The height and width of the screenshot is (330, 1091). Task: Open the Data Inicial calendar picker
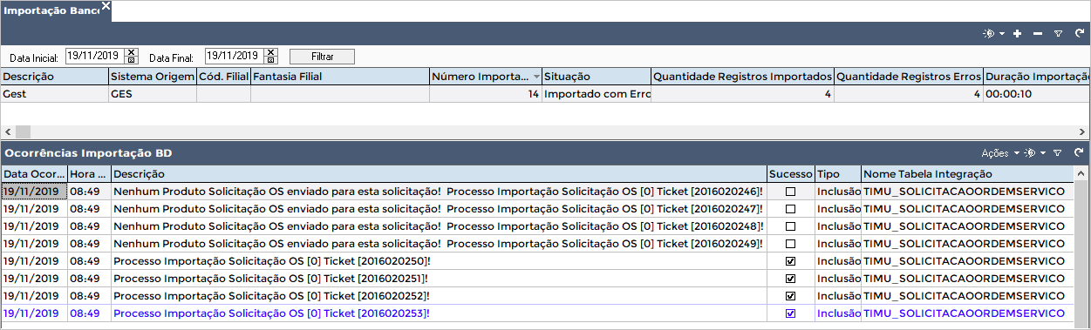[x=132, y=60]
